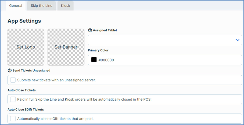Click 'Paid in full Skip the Line' description
Viewport: 244px width, 125px height.
click(x=84, y=99)
